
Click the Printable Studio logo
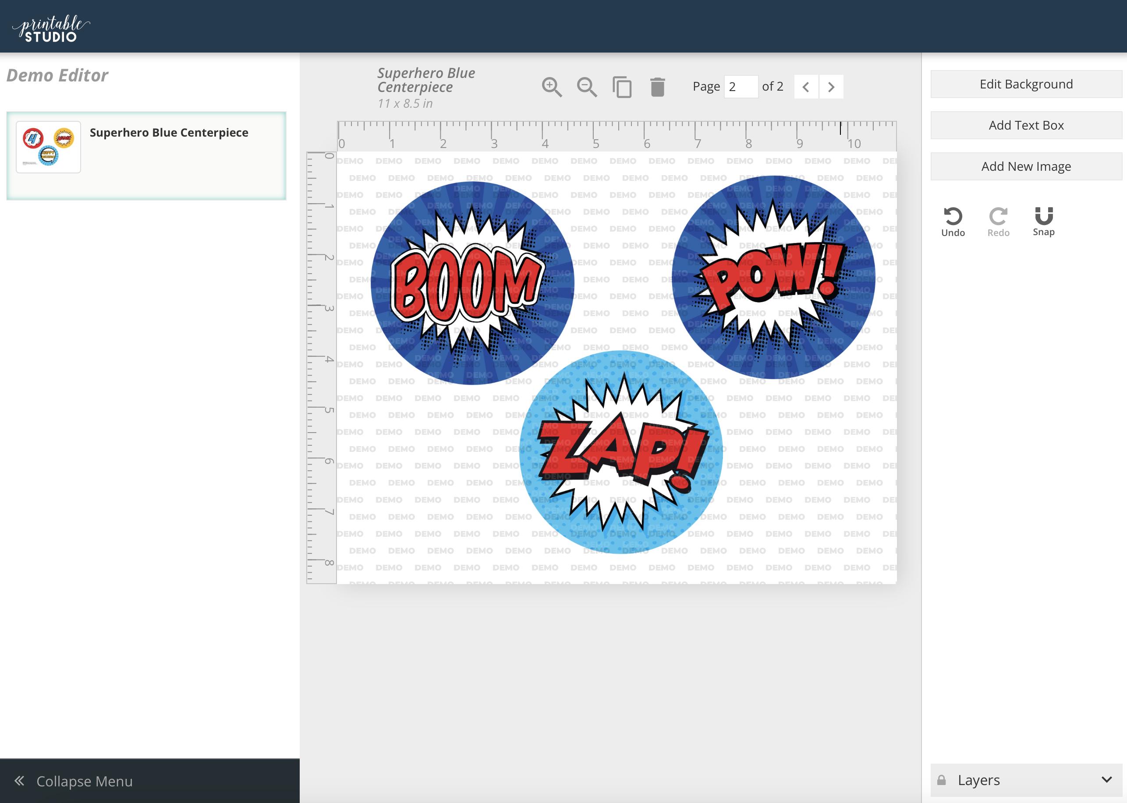coord(51,29)
